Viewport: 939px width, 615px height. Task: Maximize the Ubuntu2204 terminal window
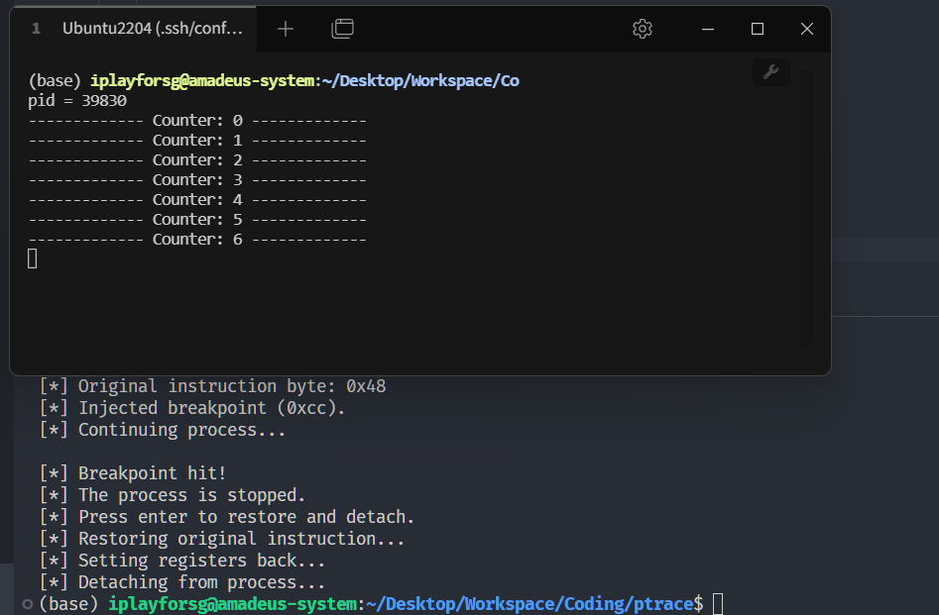click(758, 29)
